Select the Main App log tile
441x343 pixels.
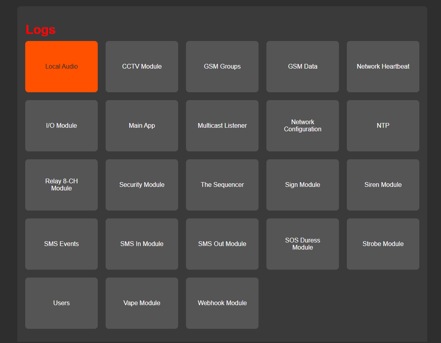coord(142,126)
